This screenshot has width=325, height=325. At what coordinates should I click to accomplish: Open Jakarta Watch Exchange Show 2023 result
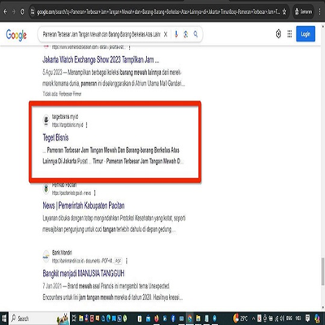click(101, 59)
